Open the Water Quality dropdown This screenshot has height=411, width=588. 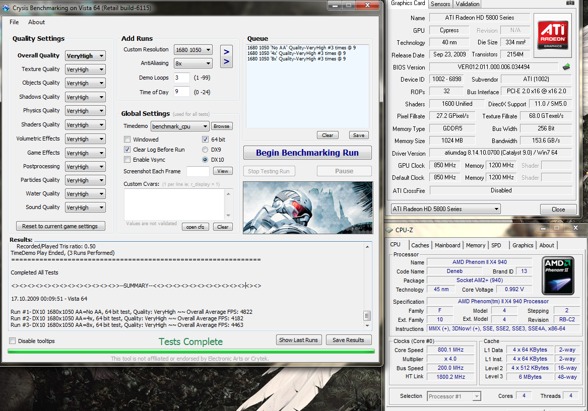click(x=85, y=194)
